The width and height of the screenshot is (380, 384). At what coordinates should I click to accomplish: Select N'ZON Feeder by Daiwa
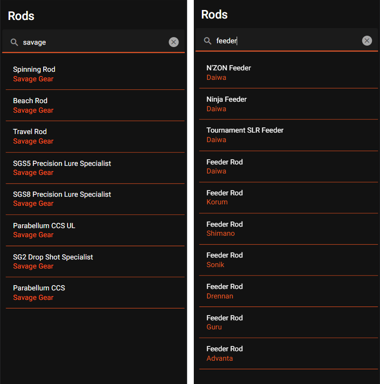click(x=288, y=73)
